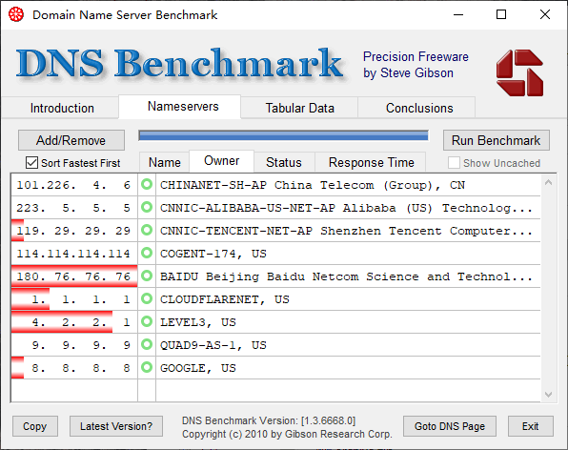Maximize the Domain Name Server Benchmark window
This screenshot has height=450, width=568.
coord(501,14)
